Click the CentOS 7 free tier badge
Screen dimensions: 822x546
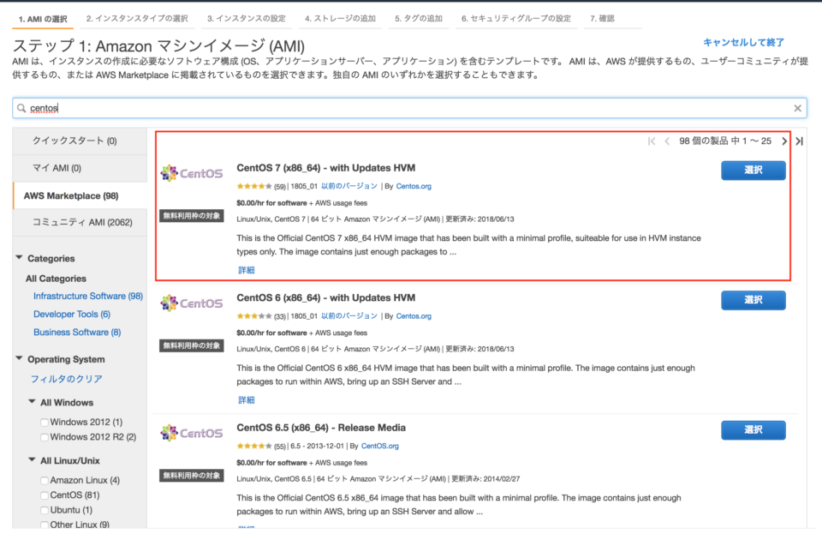click(x=192, y=216)
